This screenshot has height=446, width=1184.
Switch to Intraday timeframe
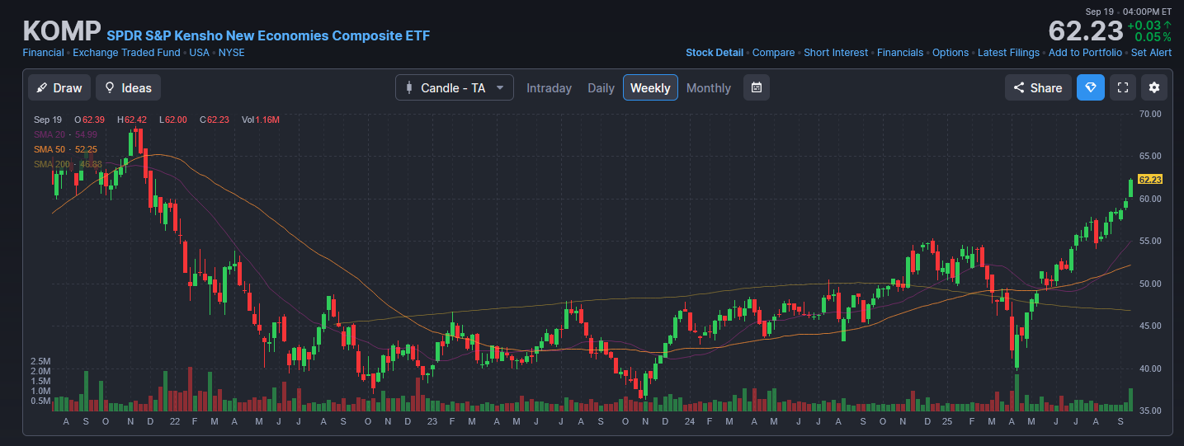point(549,87)
